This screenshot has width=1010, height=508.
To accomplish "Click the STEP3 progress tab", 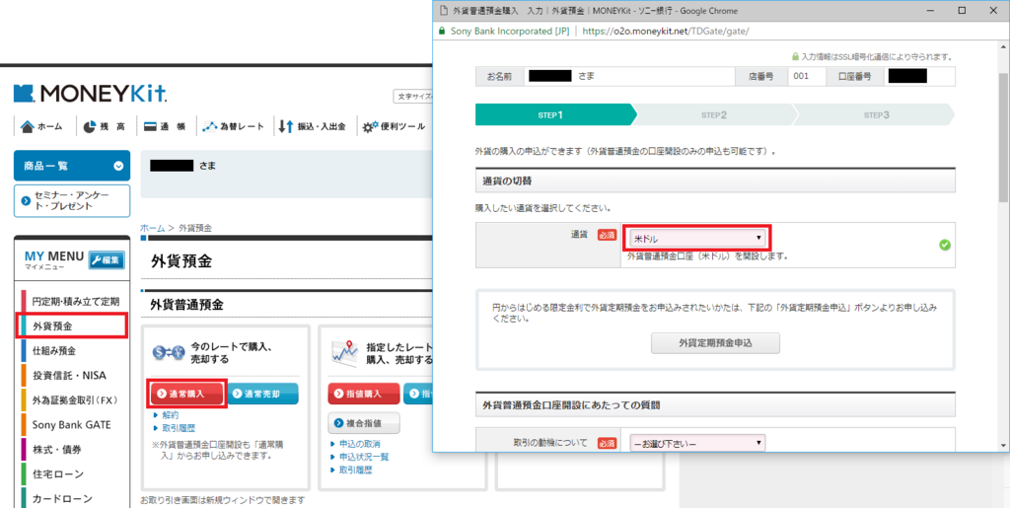I will (x=875, y=114).
